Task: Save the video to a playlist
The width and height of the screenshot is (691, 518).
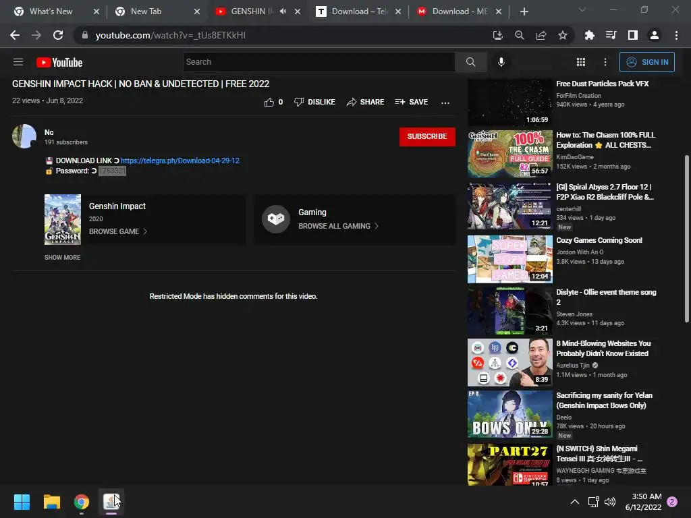Action: [x=411, y=103]
